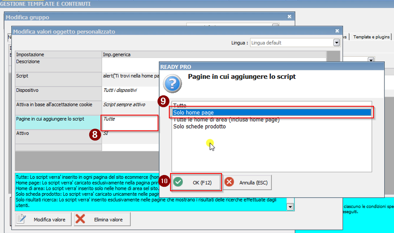Close the Modifica valori oggetto personalizzato window

[x=337, y=31]
